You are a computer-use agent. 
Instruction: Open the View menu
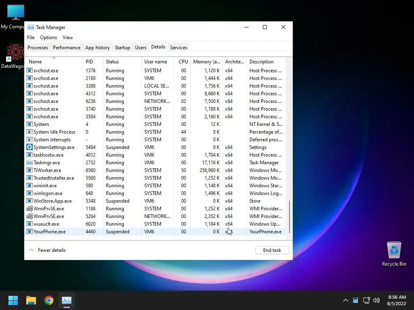[68, 38]
